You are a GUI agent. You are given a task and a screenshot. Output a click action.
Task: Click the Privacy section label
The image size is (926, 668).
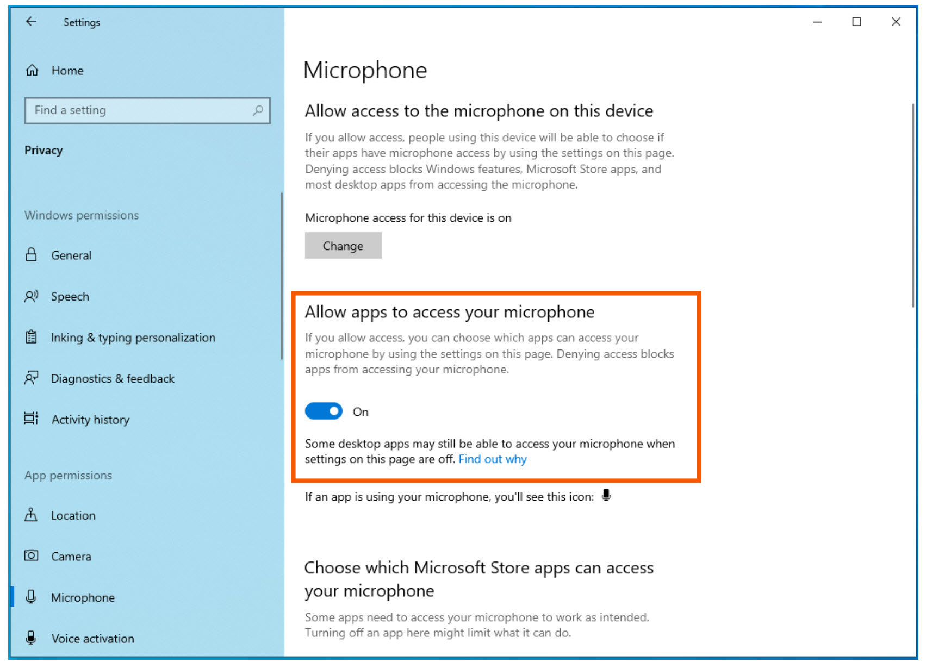pyautogui.click(x=43, y=151)
